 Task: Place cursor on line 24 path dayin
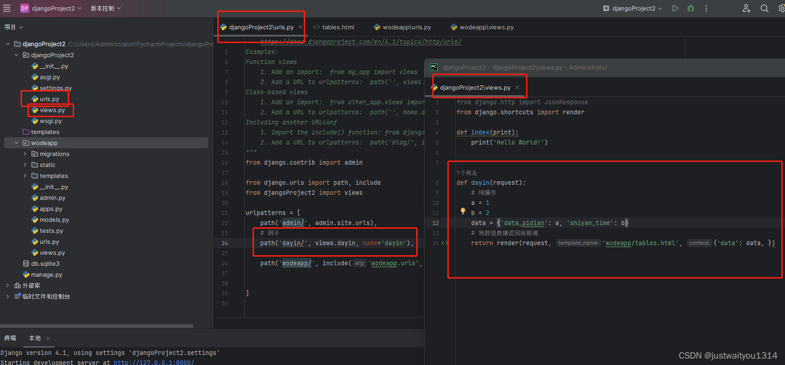(x=336, y=243)
